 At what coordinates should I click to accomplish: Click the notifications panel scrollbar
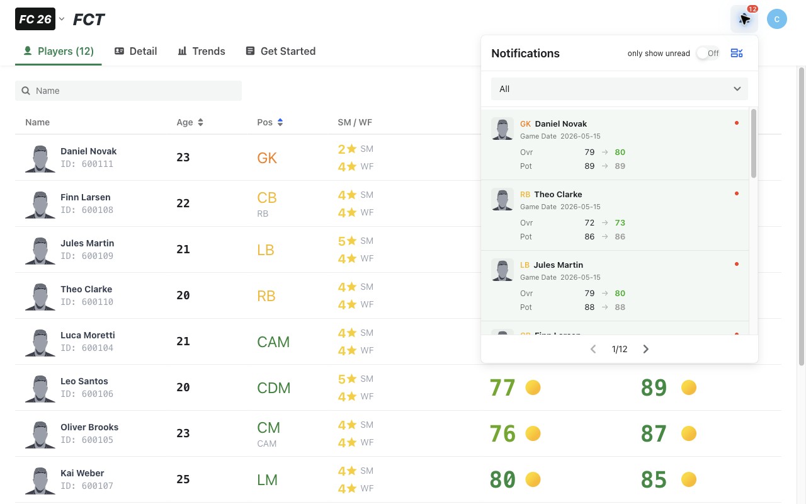pyautogui.click(x=753, y=144)
